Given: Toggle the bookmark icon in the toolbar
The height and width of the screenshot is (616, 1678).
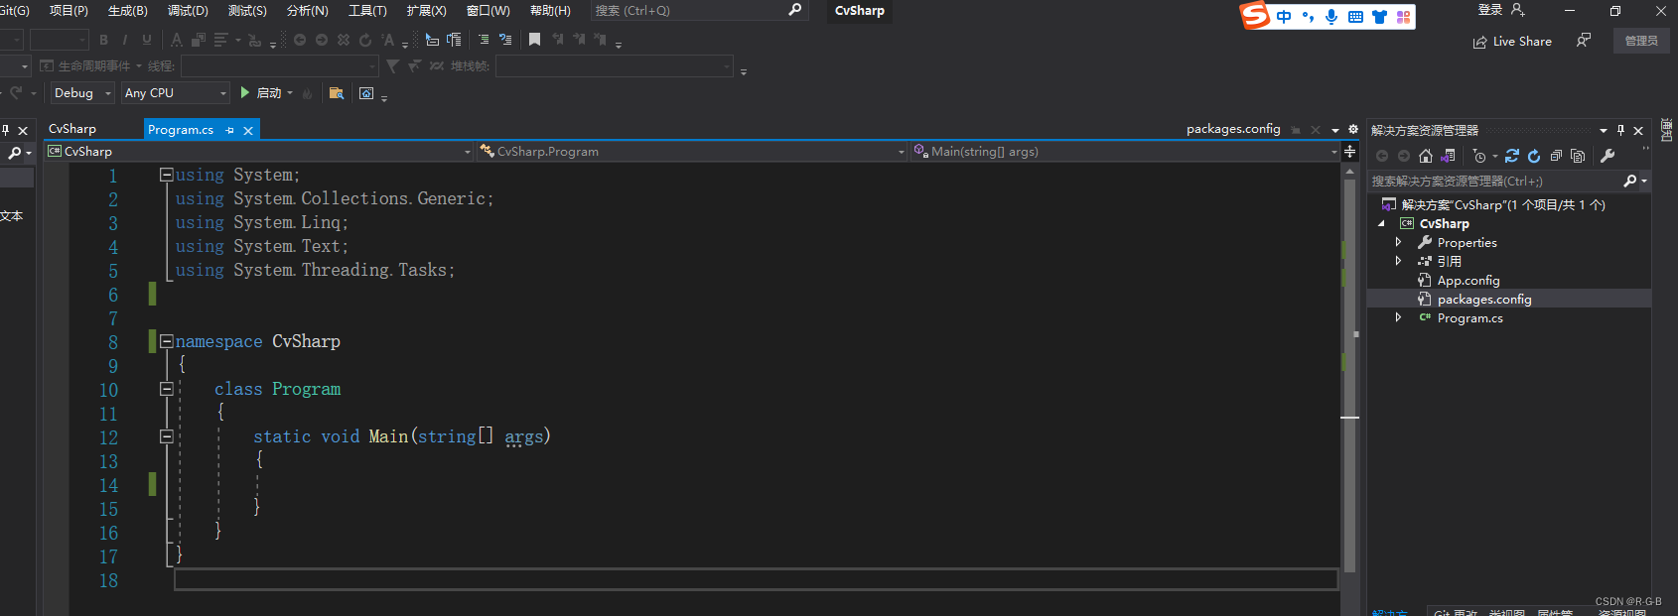Looking at the screenshot, I should (x=534, y=40).
